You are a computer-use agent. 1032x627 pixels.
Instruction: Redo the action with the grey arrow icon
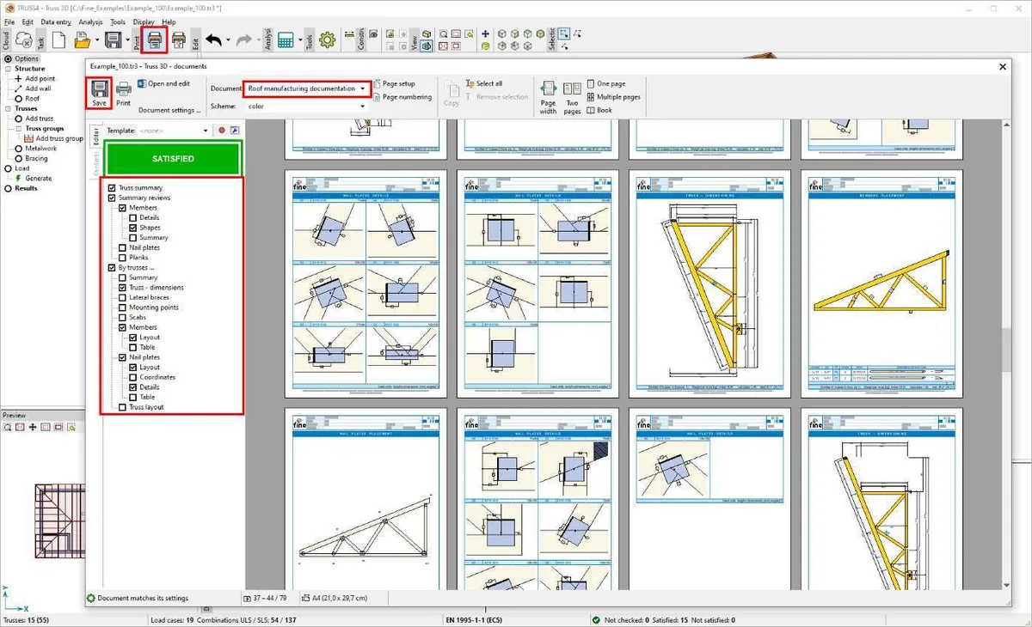[243, 40]
